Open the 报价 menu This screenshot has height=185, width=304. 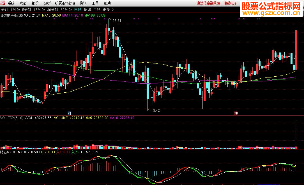tap(35, 3)
